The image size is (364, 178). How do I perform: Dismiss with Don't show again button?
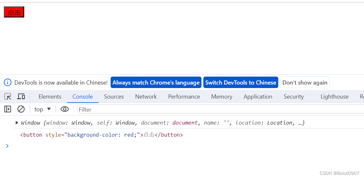305,82
